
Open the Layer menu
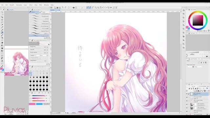click(26, 5)
